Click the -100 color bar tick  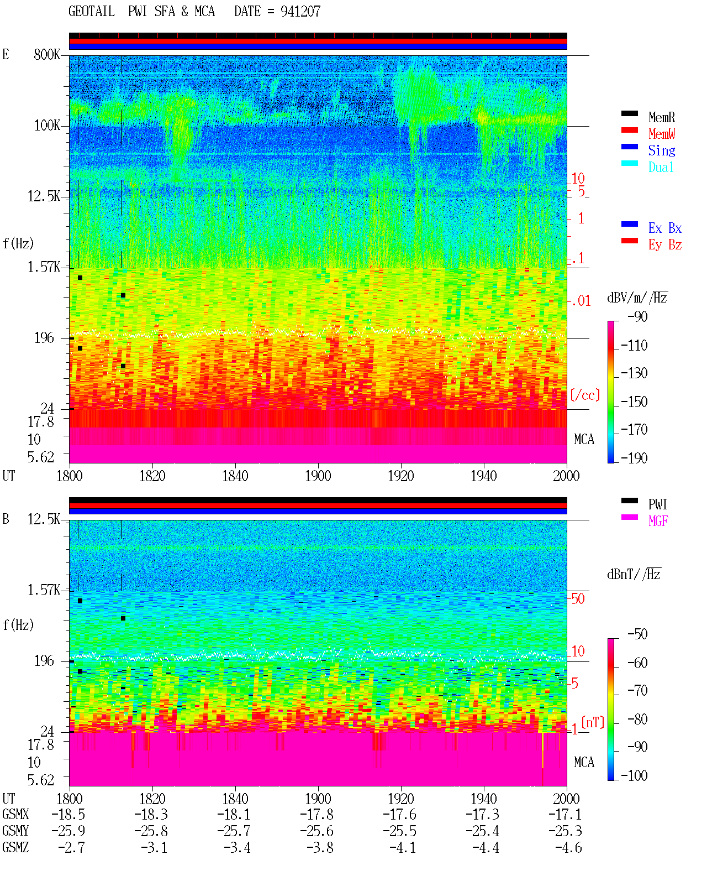click(x=634, y=775)
